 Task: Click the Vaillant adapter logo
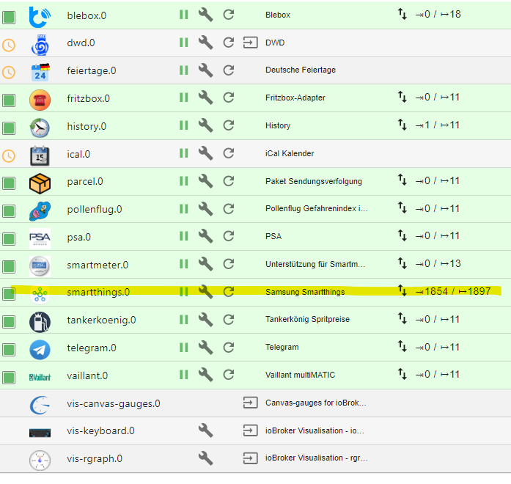coord(40,376)
